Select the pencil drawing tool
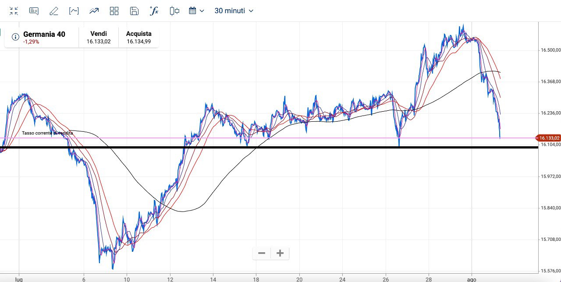This screenshot has width=561, height=282. tap(54, 11)
